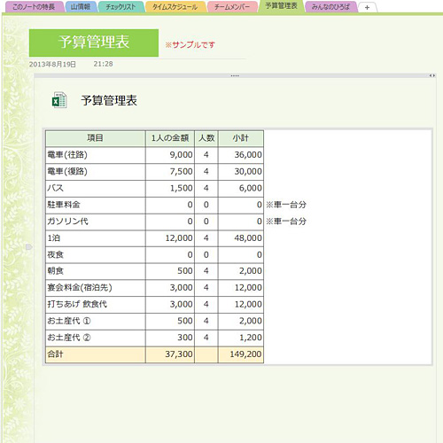Click the green 予算管理表 page title
The width and height of the screenshot is (443, 443).
tap(94, 43)
